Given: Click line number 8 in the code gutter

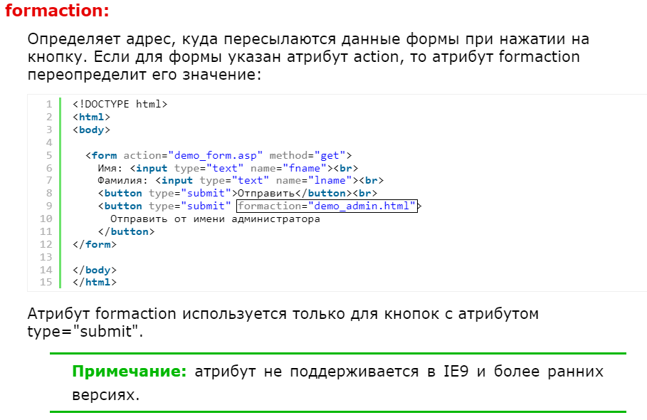Looking at the screenshot, I should pyautogui.click(x=49, y=193).
